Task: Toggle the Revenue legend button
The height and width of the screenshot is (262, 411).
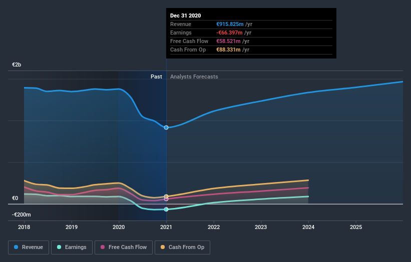Action: click(29, 247)
